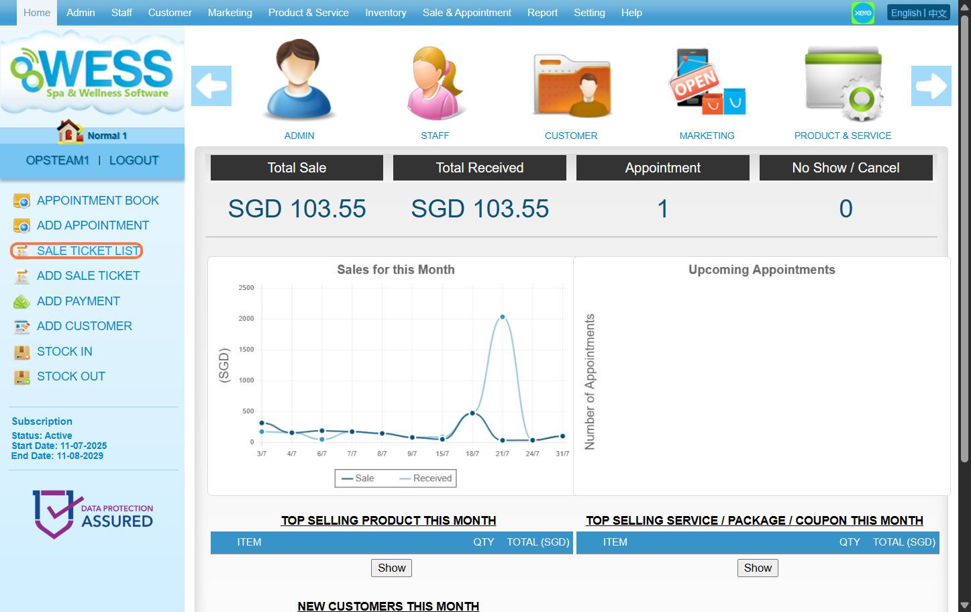Open the Staff icon shortcut
This screenshot has height=612, width=971.
[x=435, y=82]
